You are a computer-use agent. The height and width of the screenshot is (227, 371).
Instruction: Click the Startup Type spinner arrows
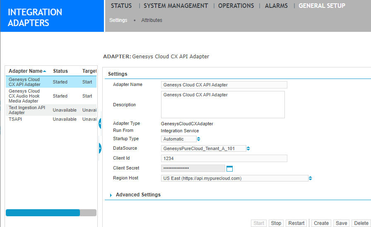click(x=199, y=139)
